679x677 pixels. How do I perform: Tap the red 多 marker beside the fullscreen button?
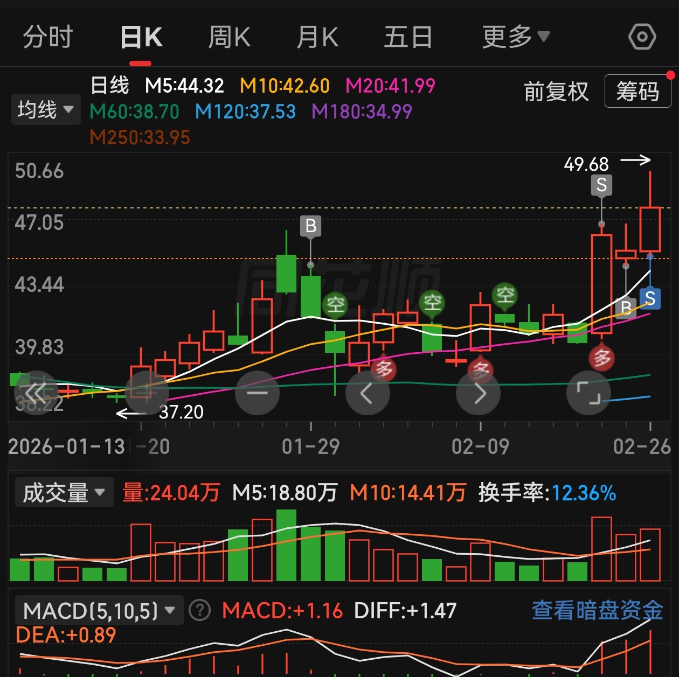(602, 357)
